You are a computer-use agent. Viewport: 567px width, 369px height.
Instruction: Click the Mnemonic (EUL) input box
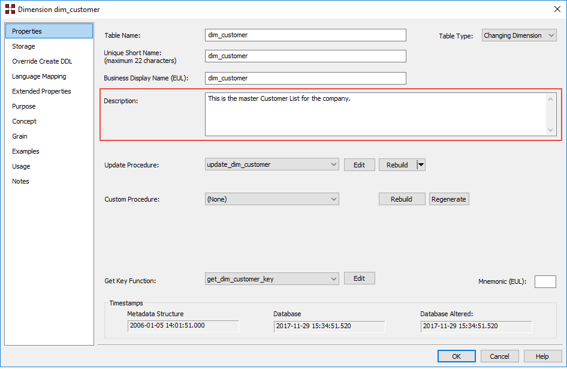[x=545, y=281]
